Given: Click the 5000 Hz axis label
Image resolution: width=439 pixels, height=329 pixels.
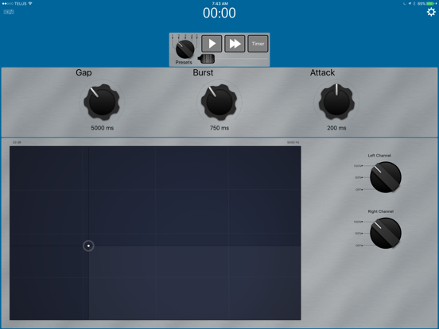Looking at the screenshot, I should coord(293,142).
